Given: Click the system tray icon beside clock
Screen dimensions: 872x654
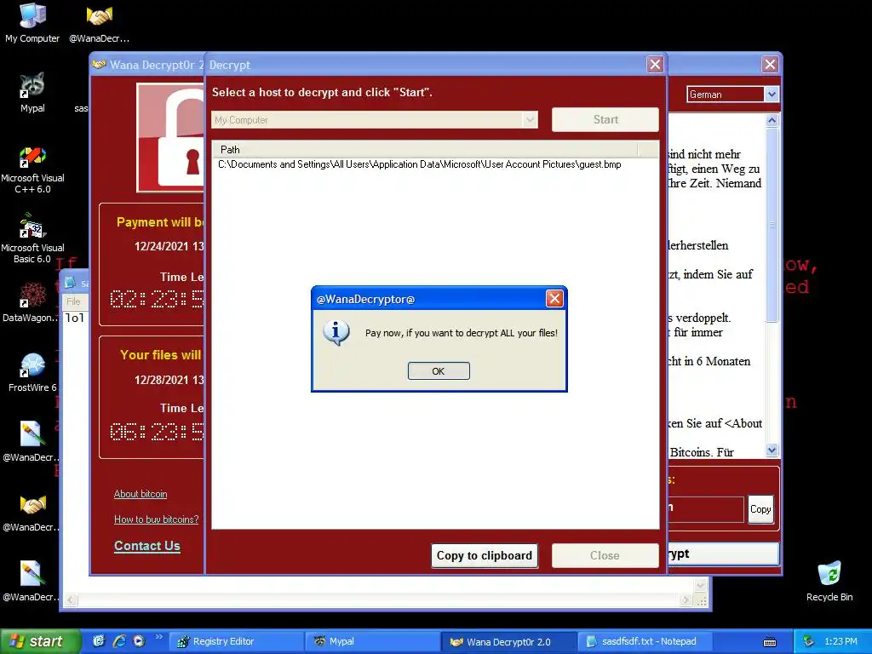Looking at the screenshot, I should pyautogui.click(x=809, y=641).
